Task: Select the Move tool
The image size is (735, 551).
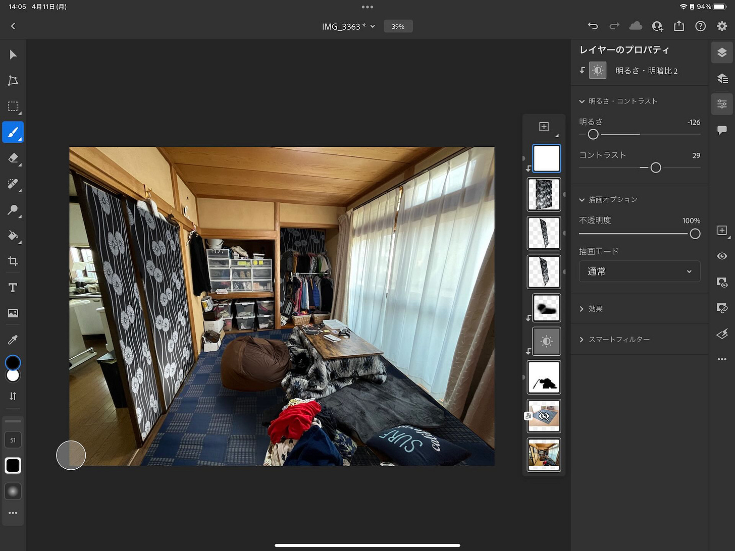Action: 13,54
